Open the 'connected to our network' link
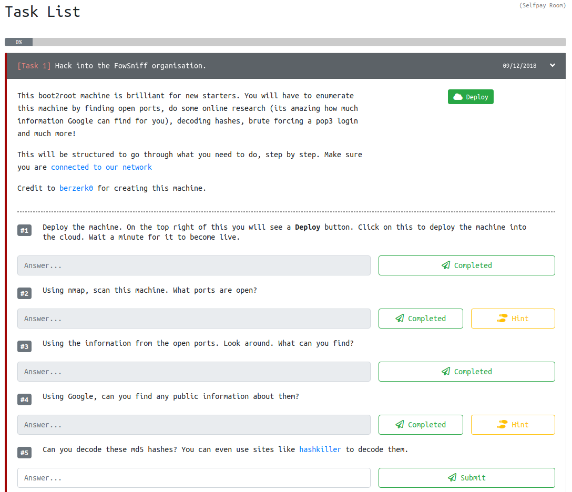 [101, 167]
